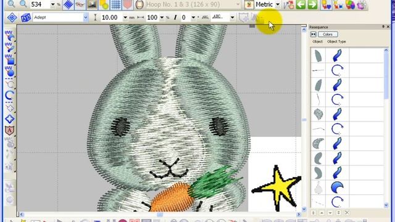The width and height of the screenshot is (395, 222).
Task: Click the greyed shield icon in the lettering toolbar
Action: coord(244,18)
